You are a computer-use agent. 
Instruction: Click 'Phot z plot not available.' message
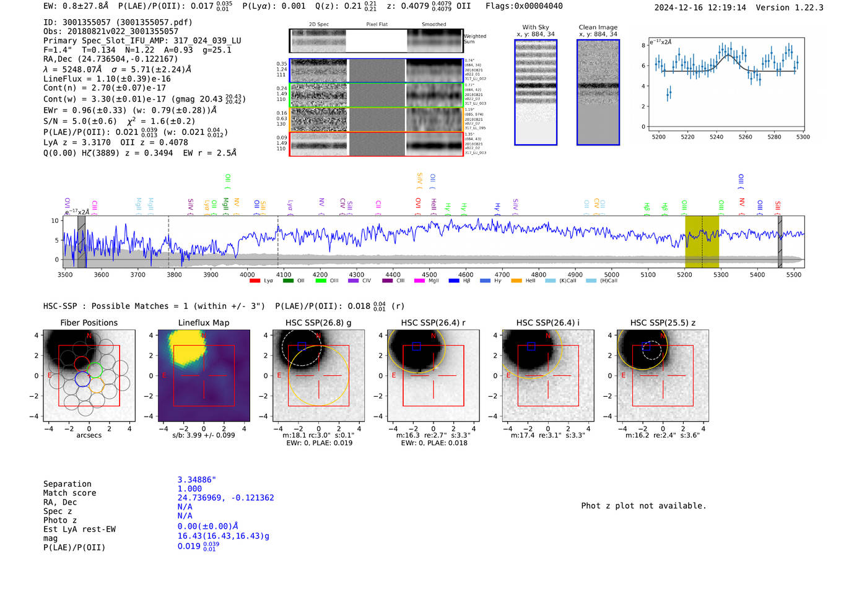coord(643,506)
